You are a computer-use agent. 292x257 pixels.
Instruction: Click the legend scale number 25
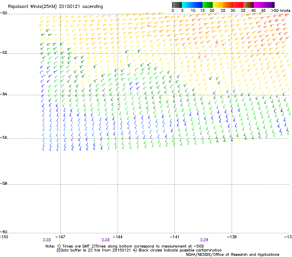[223, 11]
